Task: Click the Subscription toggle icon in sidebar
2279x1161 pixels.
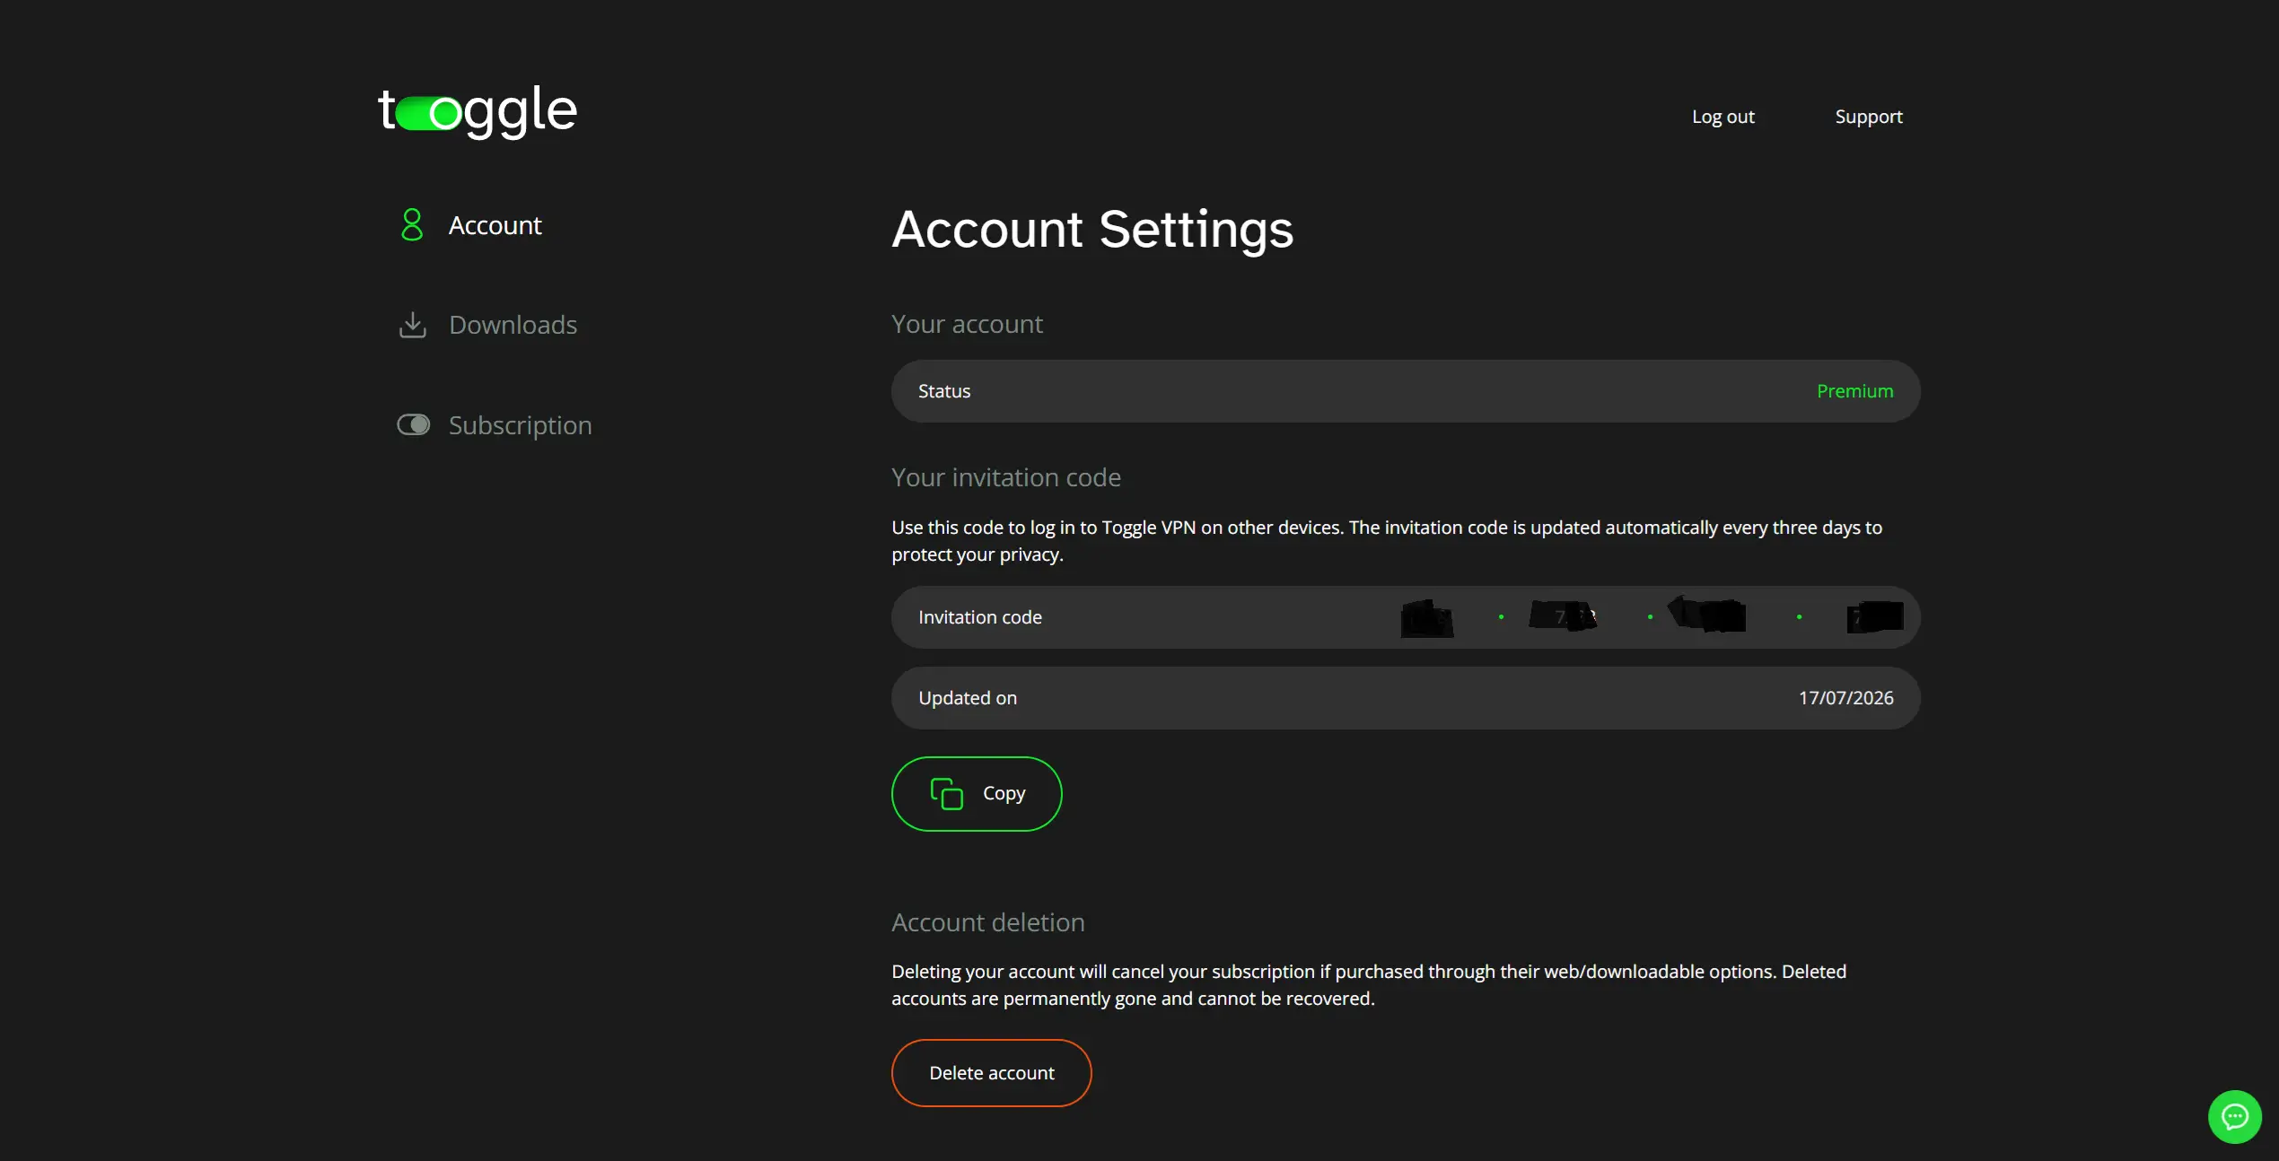Action: 414,424
